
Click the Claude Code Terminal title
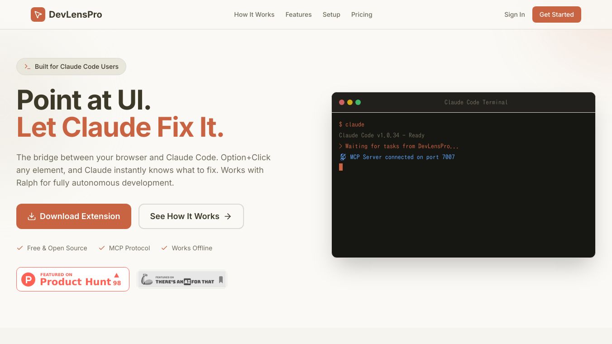coord(476,102)
